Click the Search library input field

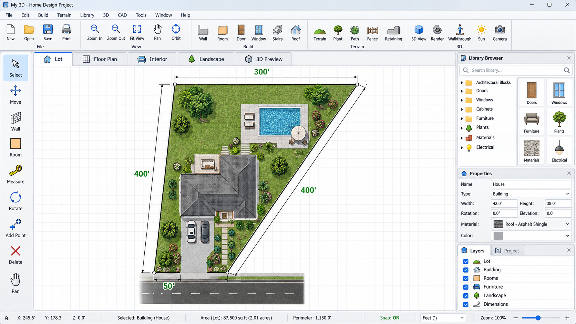[516, 70]
